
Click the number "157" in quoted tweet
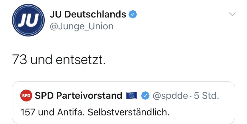point(28,112)
